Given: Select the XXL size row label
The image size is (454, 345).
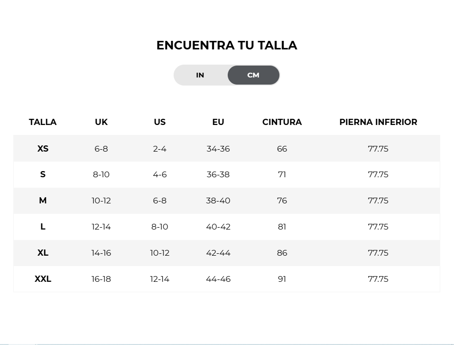Looking at the screenshot, I should 43,279.
